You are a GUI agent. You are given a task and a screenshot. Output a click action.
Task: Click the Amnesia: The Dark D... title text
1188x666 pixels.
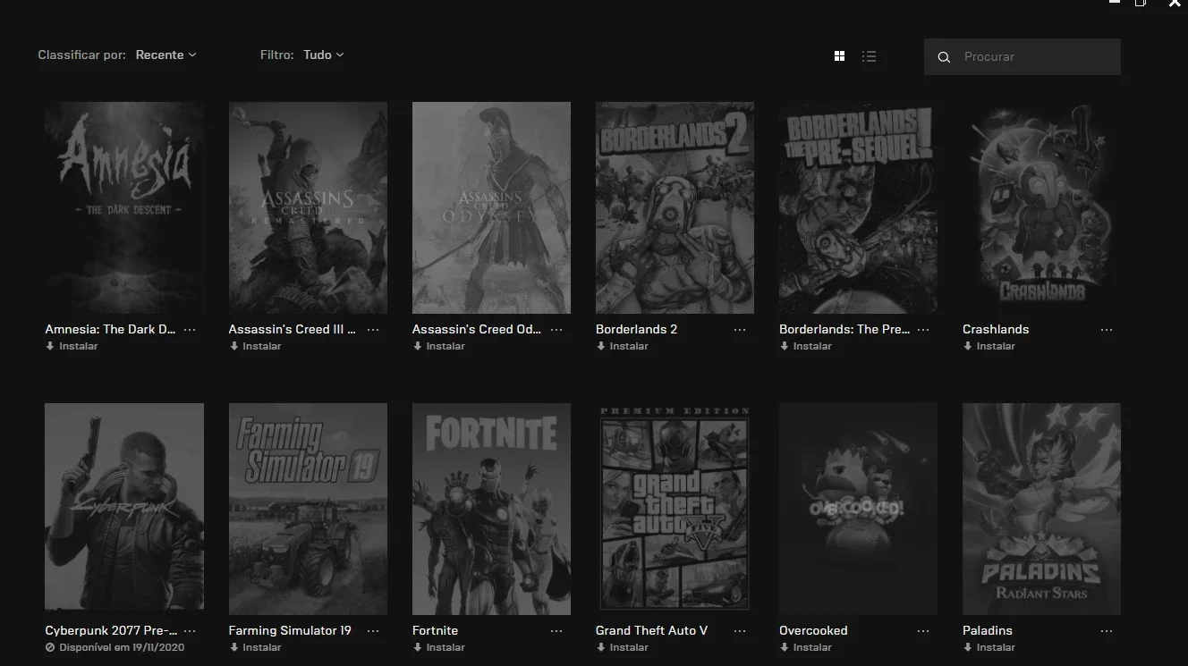pos(110,329)
